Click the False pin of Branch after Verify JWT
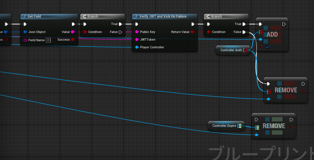The image size is (314, 160). click(244, 32)
